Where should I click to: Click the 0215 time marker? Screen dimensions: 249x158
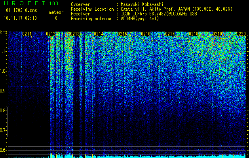coord(122,34)
